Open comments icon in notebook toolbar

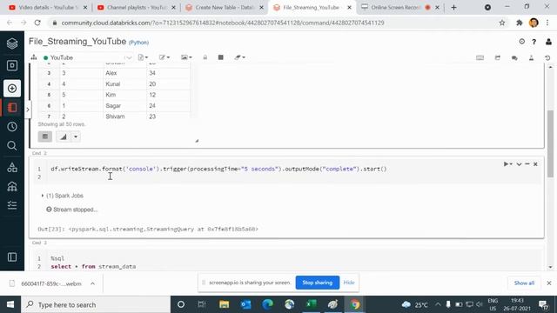tap(514, 57)
